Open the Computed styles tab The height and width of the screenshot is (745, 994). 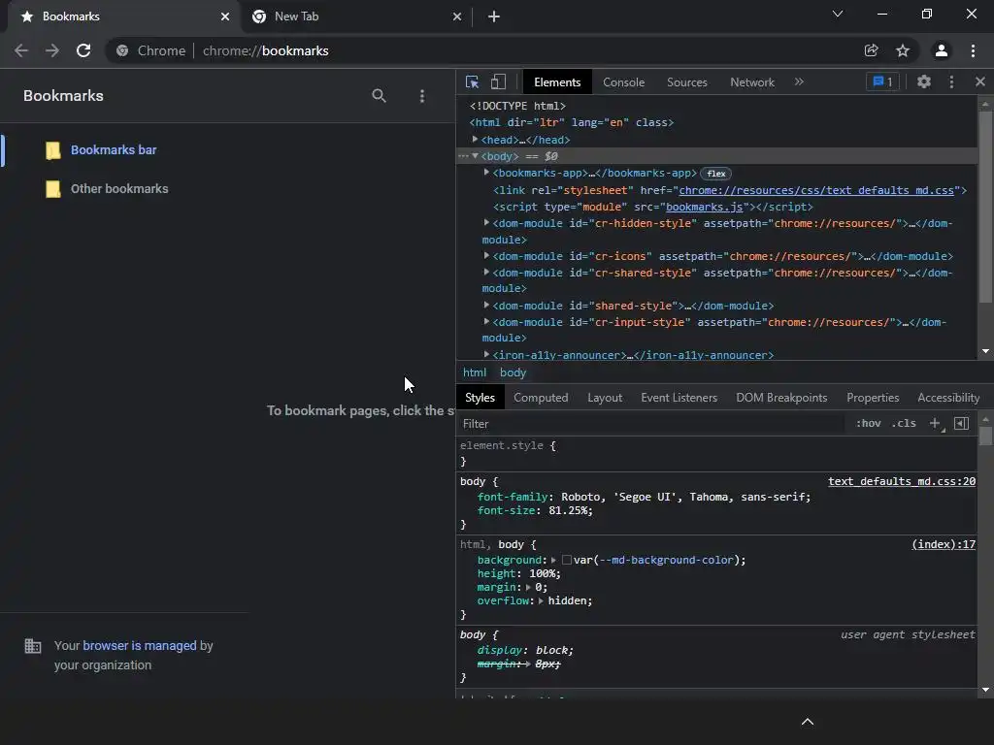click(541, 398)
